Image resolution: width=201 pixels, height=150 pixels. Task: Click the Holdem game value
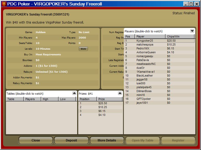[x=41, y=32]
